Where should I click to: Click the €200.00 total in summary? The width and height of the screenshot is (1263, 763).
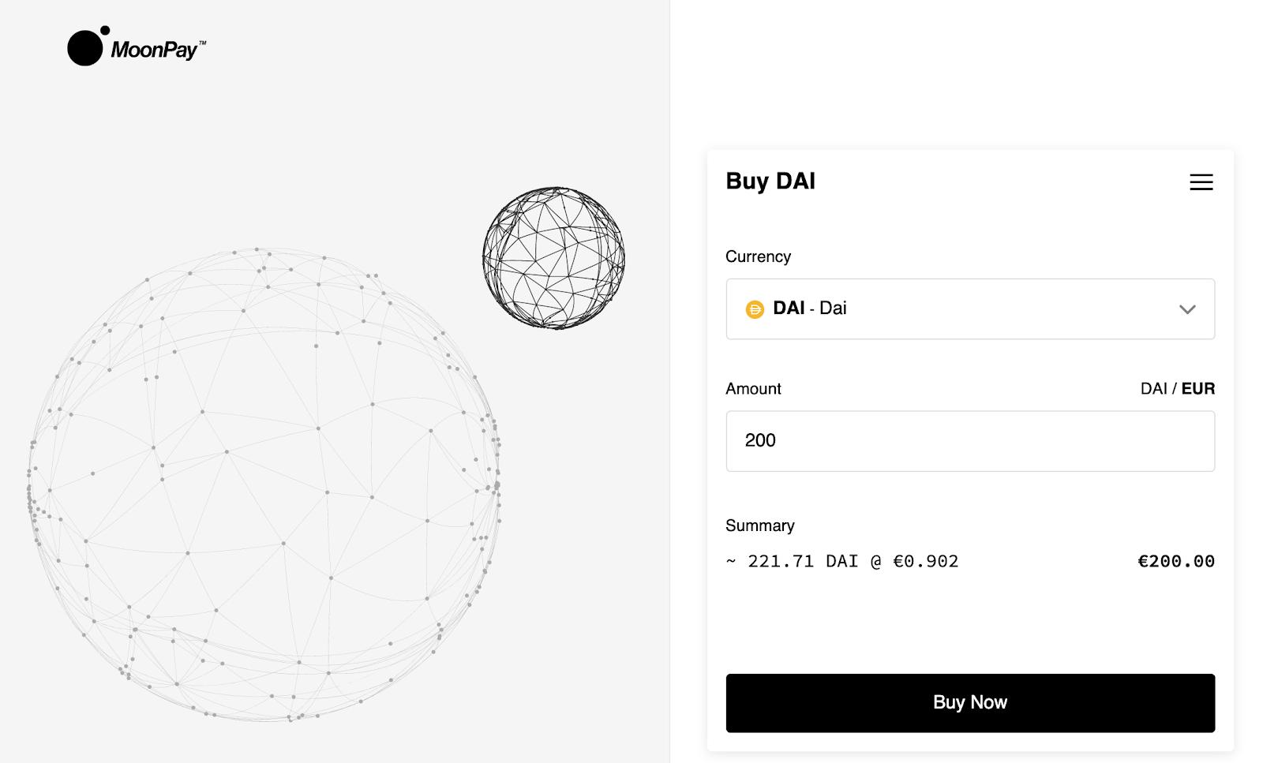1175,562
